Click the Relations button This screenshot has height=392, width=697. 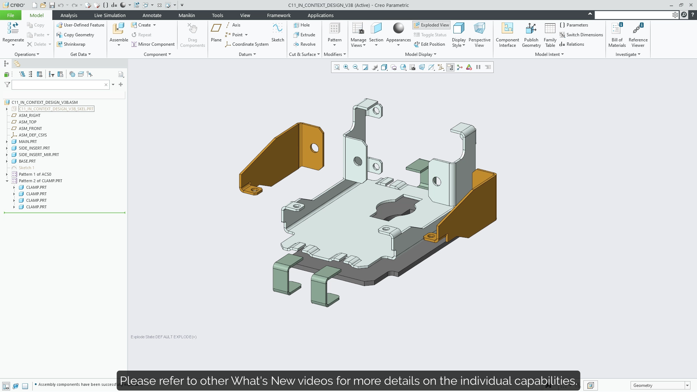572,44
